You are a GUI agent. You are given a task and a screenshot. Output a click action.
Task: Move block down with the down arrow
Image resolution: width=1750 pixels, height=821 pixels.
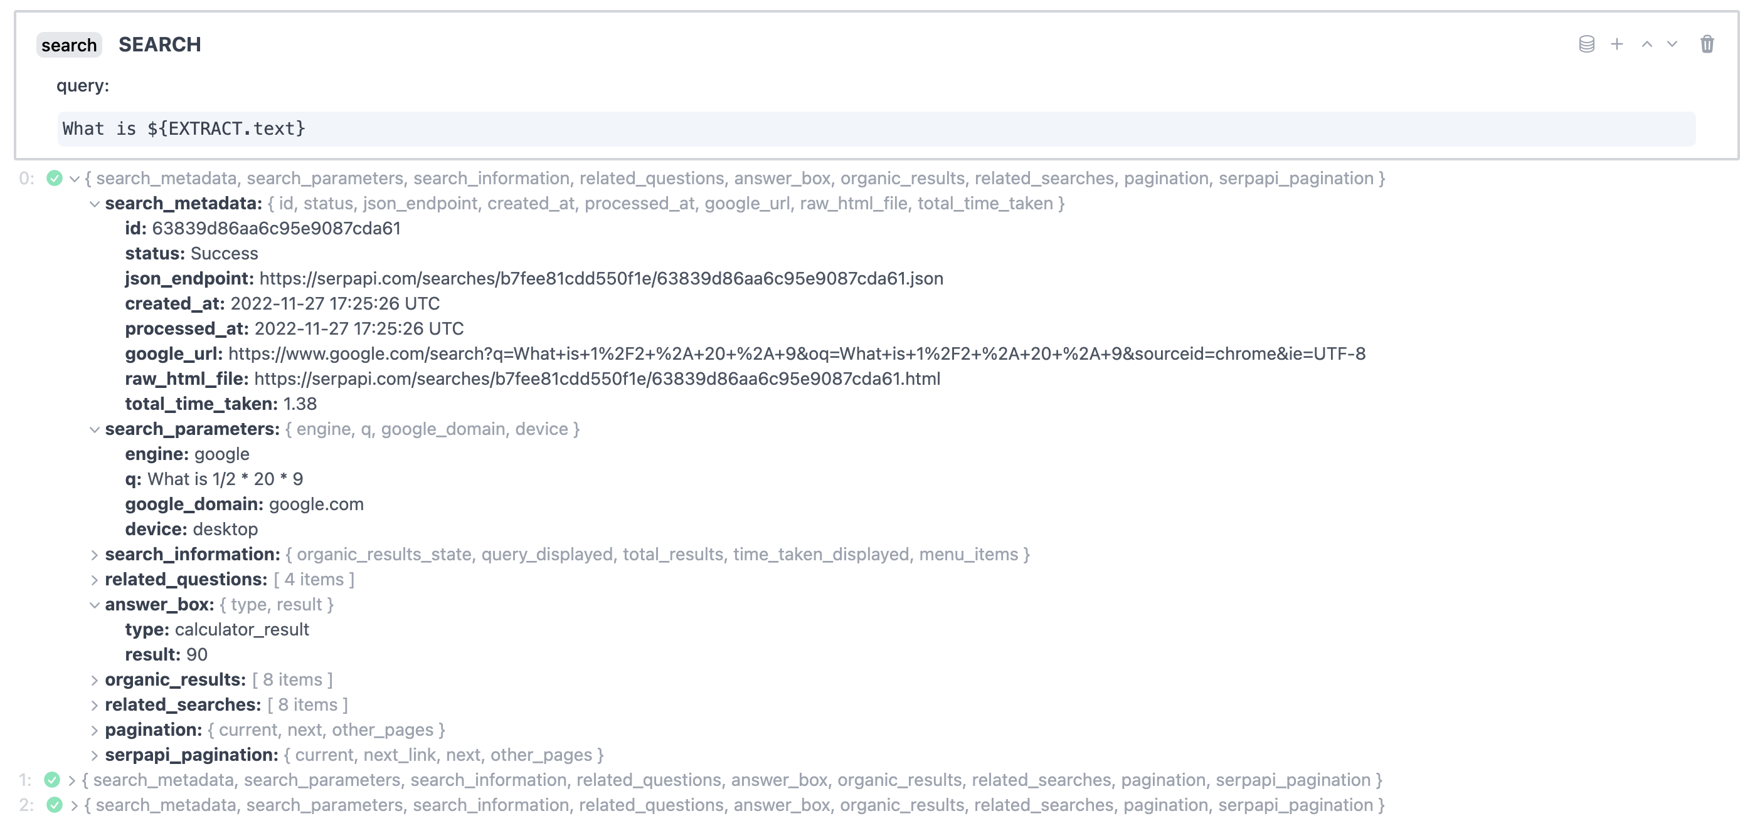tap(1672, 44)
